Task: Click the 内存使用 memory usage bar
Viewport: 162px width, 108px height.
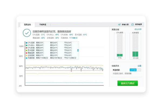Action: (x=135, y=45)
